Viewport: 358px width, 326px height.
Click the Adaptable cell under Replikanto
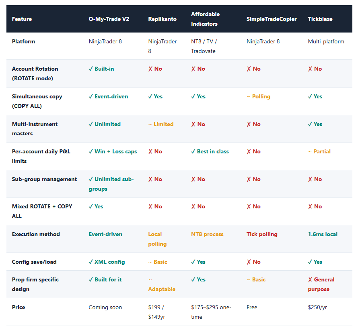[x=162, y=285]
